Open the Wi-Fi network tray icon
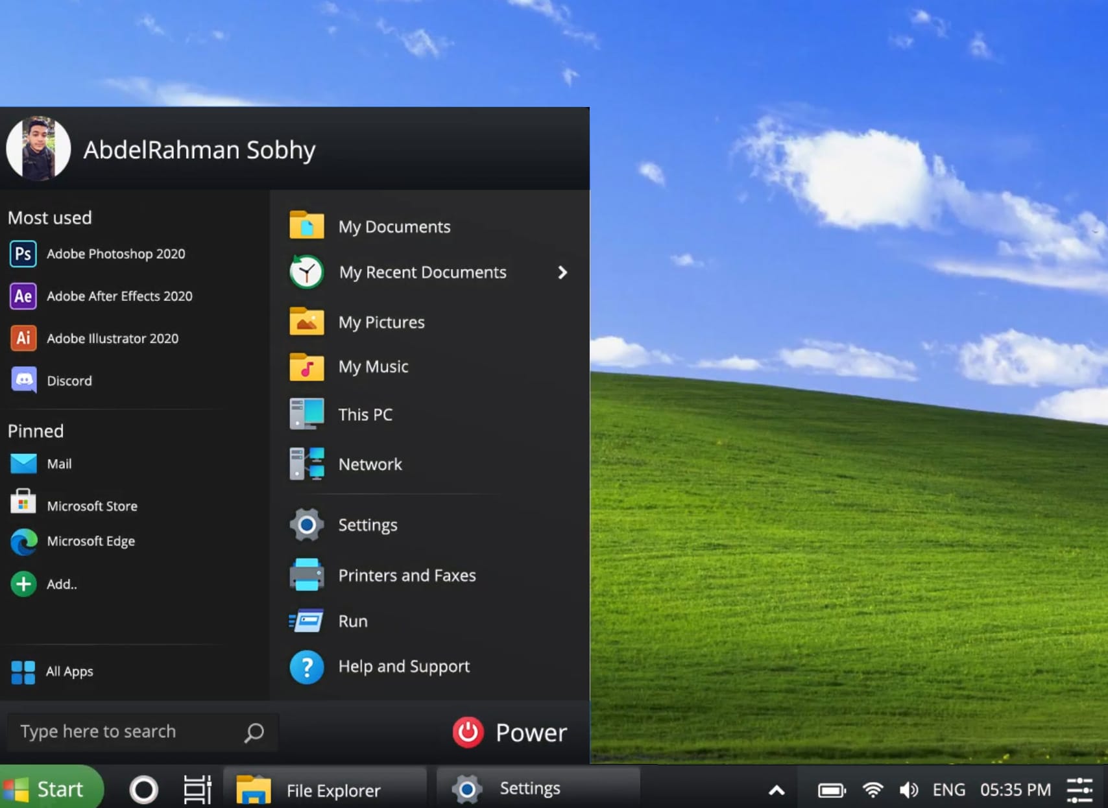This screenshot has height=808, width=1108. 873,790
